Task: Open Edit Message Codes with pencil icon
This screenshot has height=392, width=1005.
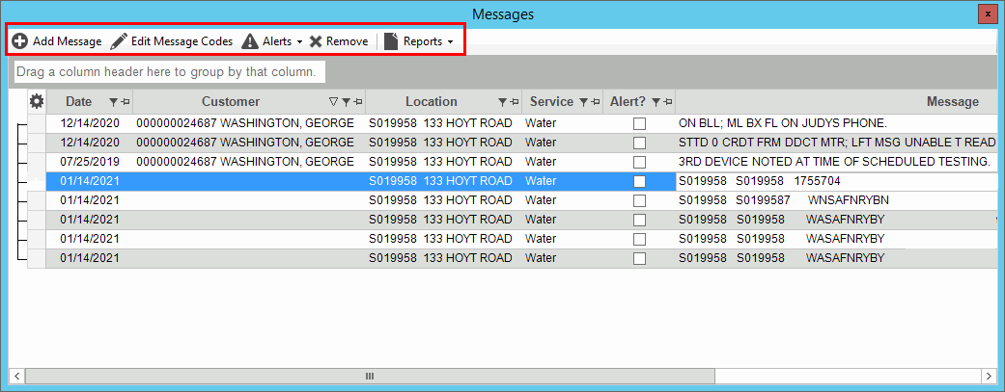Action: pyautogui.click(x=119, y=41)
